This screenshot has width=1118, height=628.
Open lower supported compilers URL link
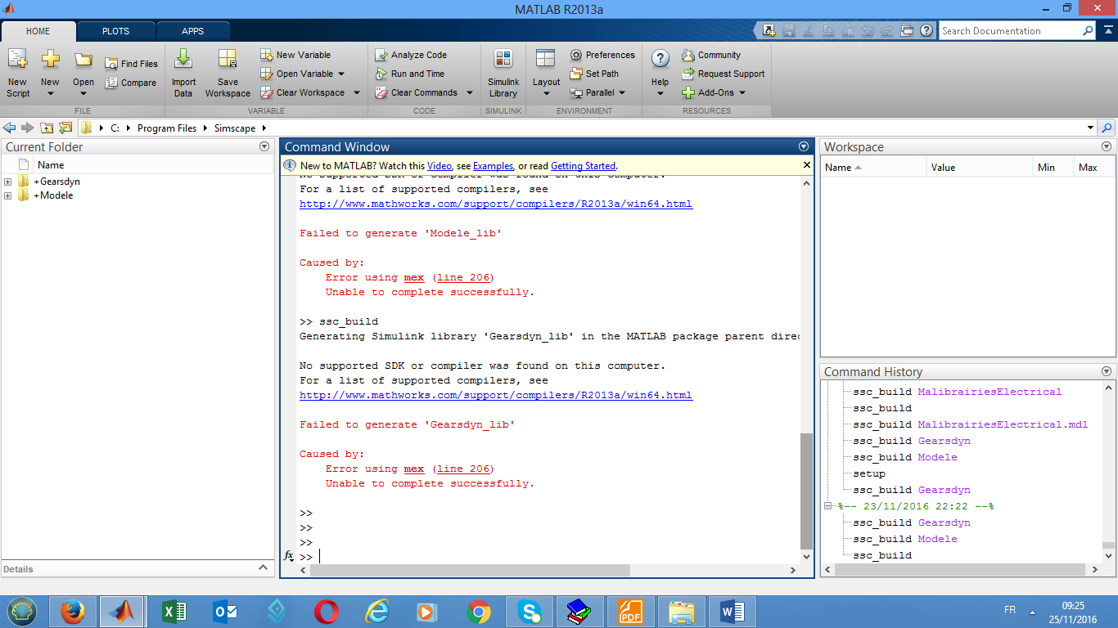[496, 395]
